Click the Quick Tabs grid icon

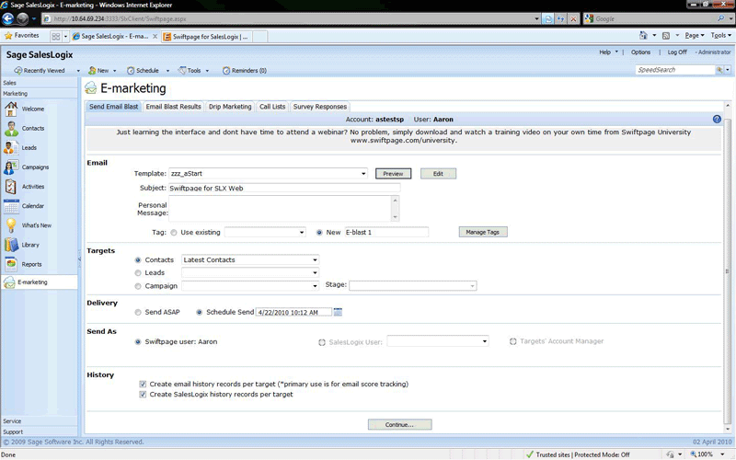point(56,36)
